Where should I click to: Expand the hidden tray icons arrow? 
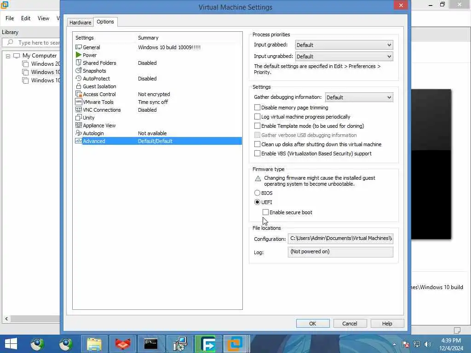pos(394,344)
